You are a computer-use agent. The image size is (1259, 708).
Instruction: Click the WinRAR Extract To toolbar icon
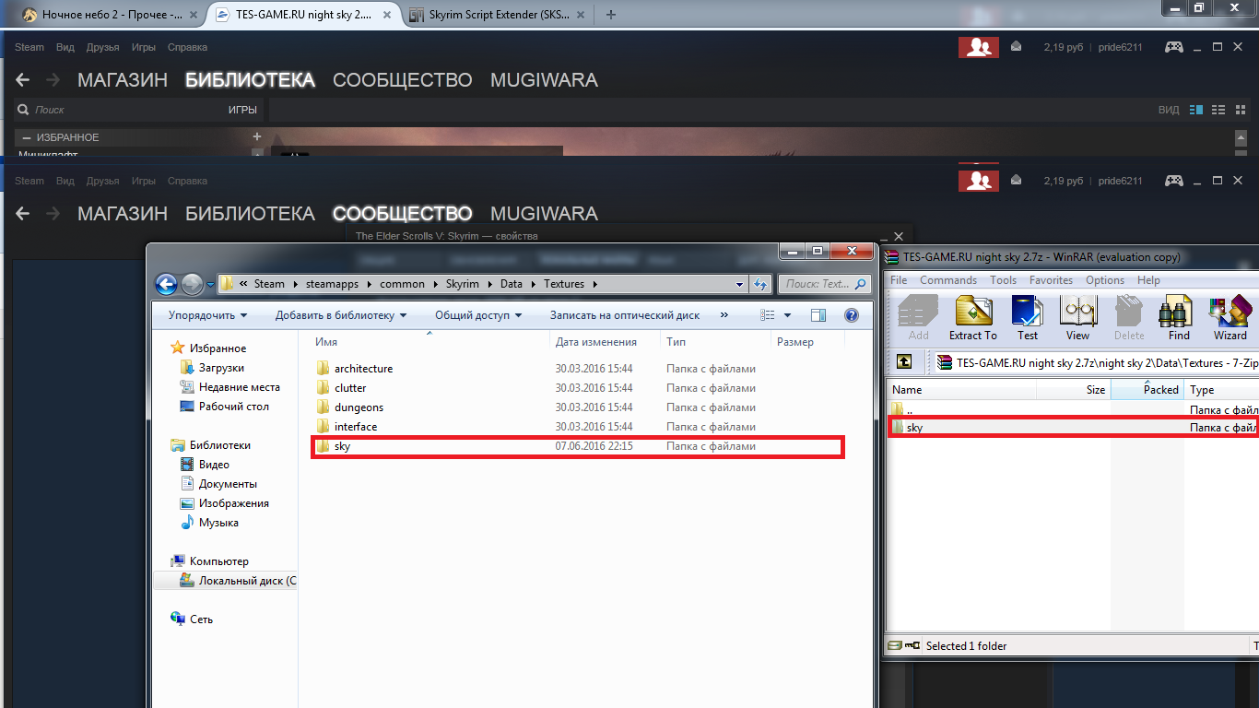973,318
